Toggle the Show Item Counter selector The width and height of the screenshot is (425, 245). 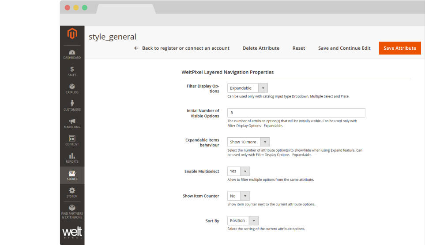click(239, 196)
